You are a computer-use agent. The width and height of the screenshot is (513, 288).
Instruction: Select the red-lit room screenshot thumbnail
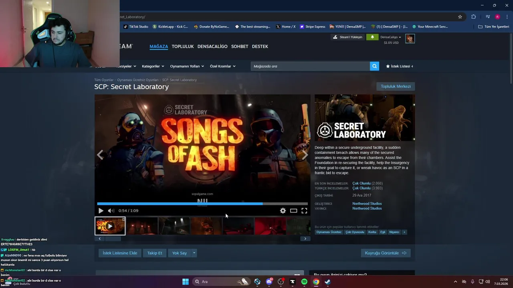click(x=270, y=226)
